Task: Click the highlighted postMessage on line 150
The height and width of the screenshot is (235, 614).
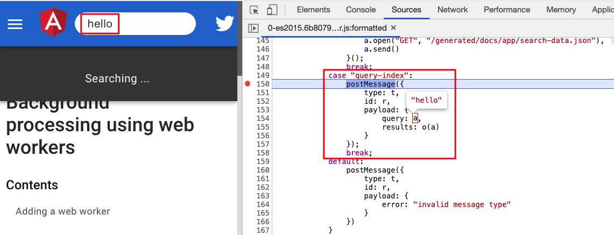Action: (x=370, y=84)
